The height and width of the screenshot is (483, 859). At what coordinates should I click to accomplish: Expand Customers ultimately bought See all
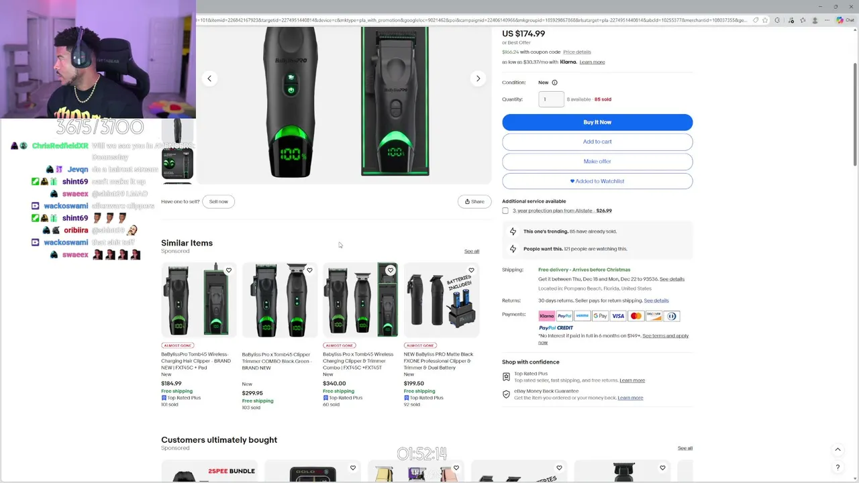tap(685, 448)
